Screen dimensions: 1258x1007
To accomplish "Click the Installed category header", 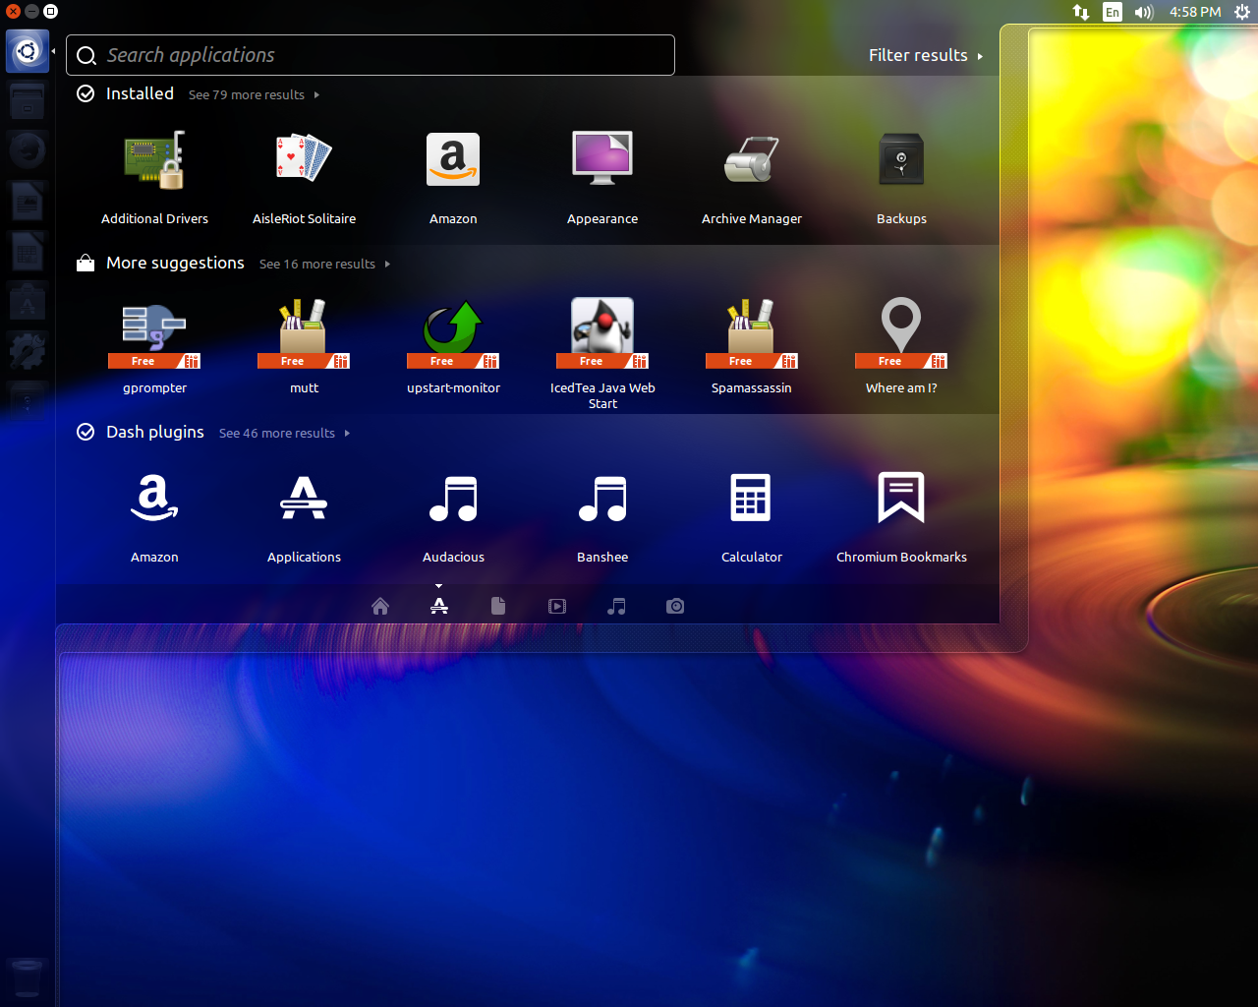I will [140, 93].
